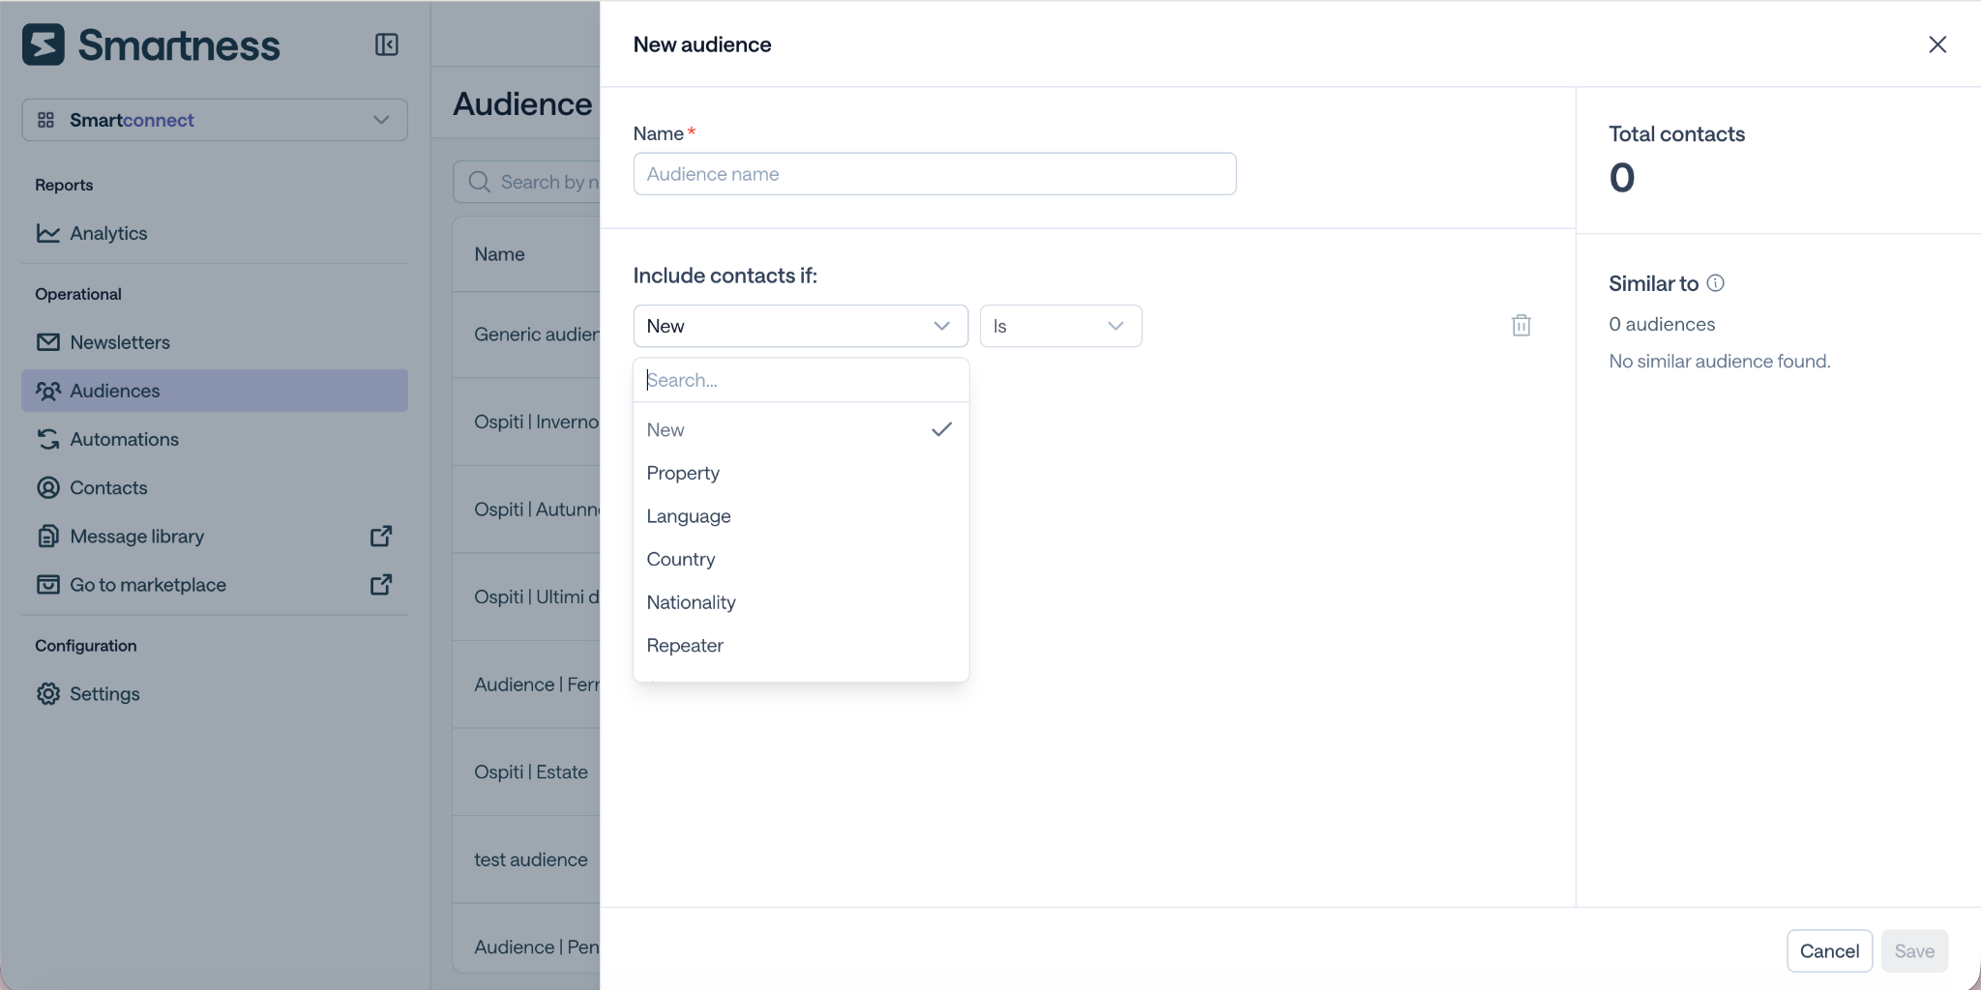Screen dimensions: 1981x990
Task: Delete the condition using the trash icon
Action: coord(1521,326)
